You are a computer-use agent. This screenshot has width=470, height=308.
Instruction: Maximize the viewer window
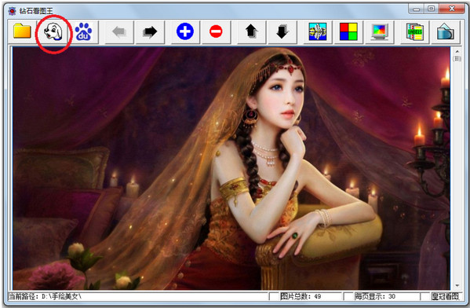[432, 9]
